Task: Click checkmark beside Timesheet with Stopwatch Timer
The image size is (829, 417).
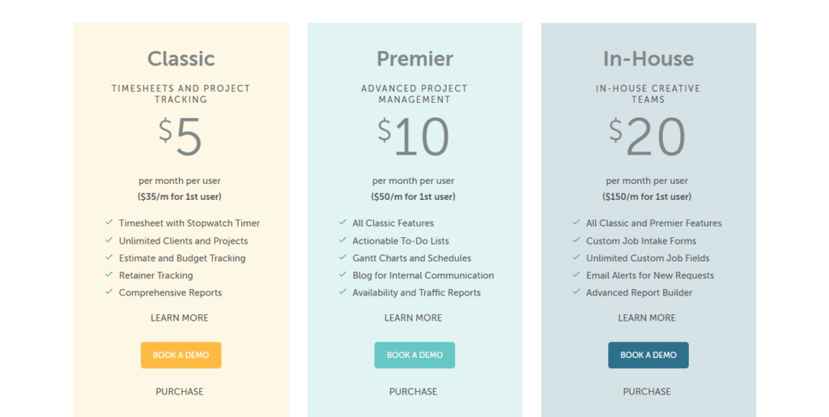Action: pos(109,223)
